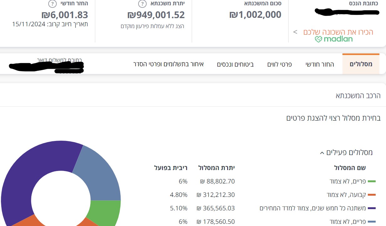Click the interest rate 4.80%
The width and height of the screenshot is (386, 226).
179,195
